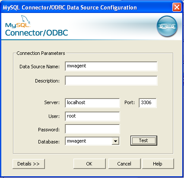Expand advanced options with Details >>
This screenshot has height=178, width=184.
click(x=29, y=164)
